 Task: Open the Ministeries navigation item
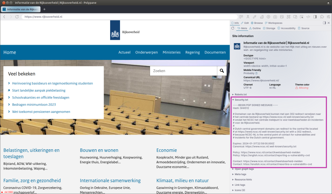(171, 52)
